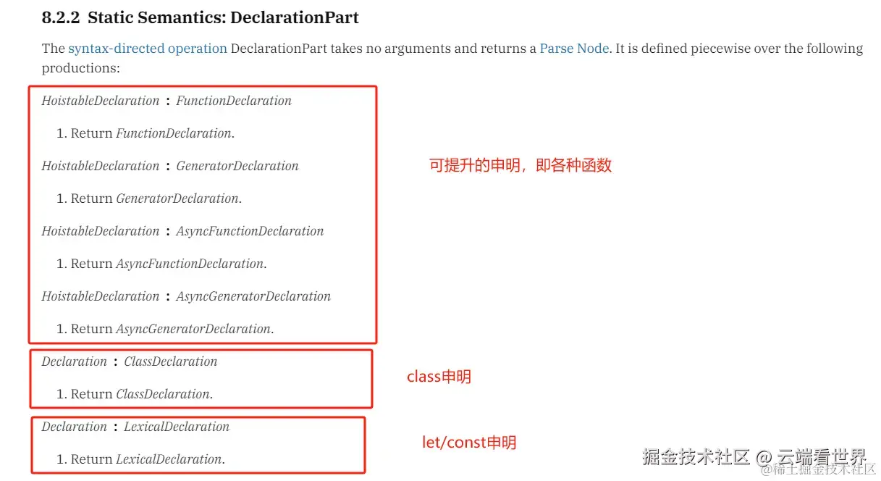This screenshot has height=481, width=881.
Task: Select AsyncFunctionDeclaration in the Return step
Action: click(x=190, y=264)
